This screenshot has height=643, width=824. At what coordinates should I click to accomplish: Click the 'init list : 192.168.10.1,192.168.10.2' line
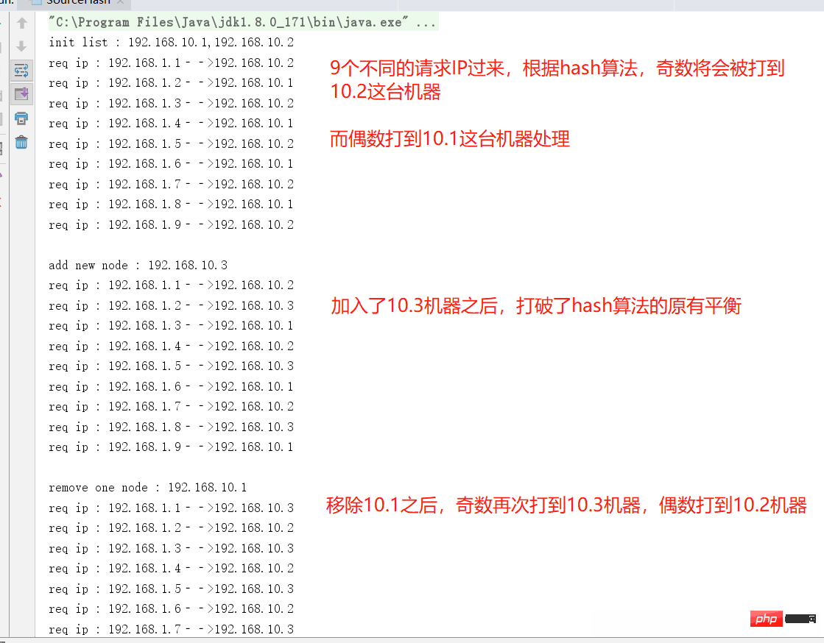[172, 43]
